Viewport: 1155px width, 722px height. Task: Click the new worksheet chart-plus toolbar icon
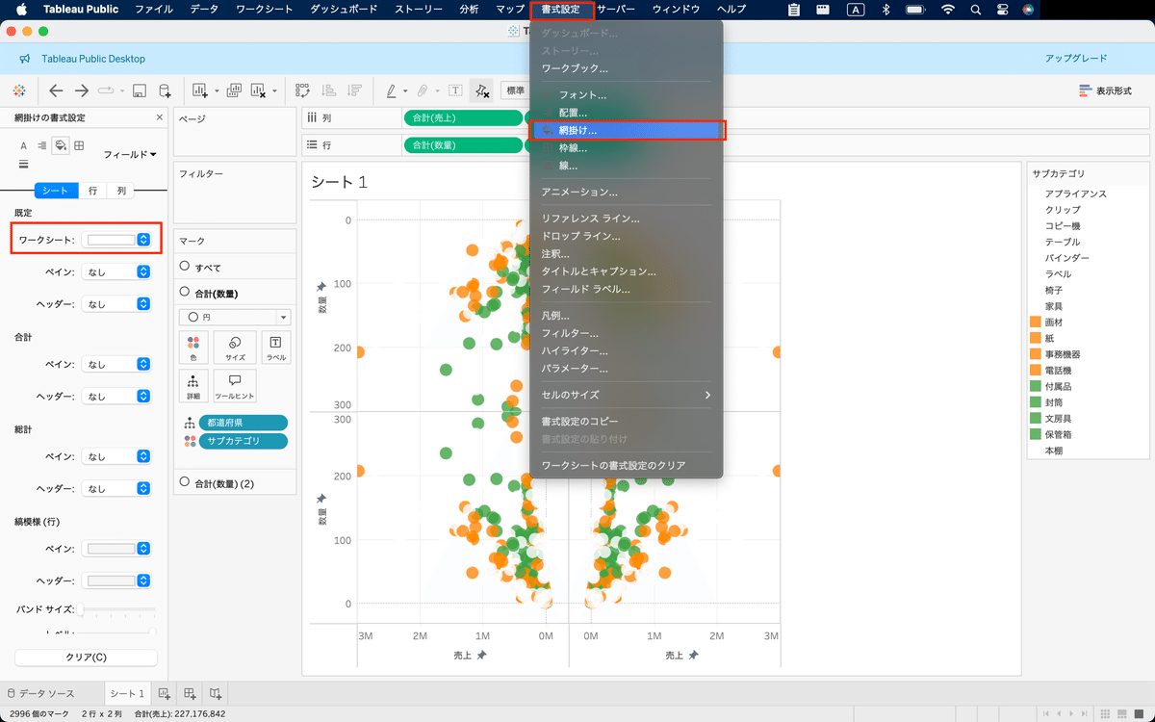[200, 90]
